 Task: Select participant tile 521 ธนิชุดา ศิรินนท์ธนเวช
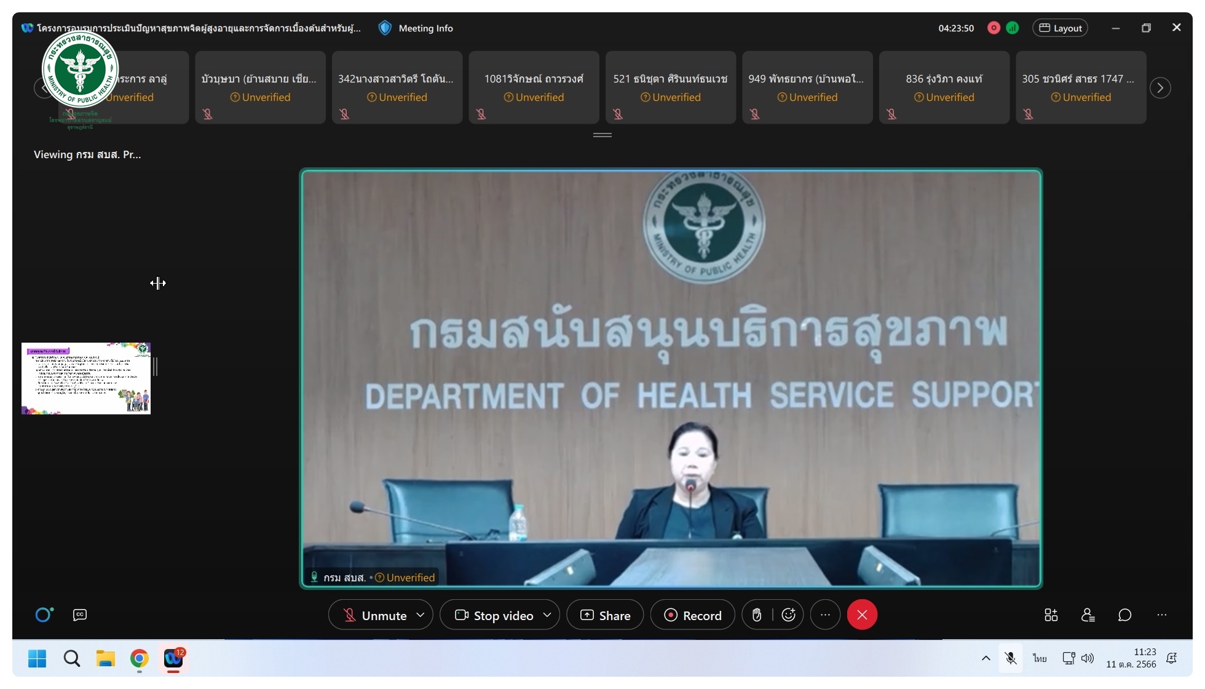671,87
